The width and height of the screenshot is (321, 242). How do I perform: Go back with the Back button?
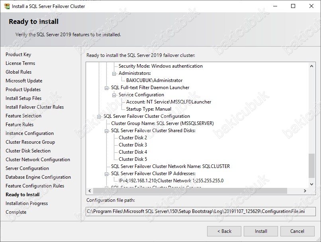(x=224, y=231)
